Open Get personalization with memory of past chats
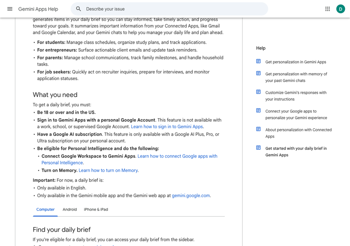The width and height of the screenshot is (350, 246). tap(296, 77)
